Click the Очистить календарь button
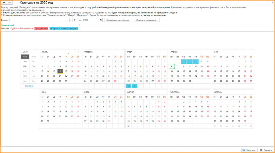Image resolution: width=275 pixels, height=153 pixels. [x=146, y=20]
